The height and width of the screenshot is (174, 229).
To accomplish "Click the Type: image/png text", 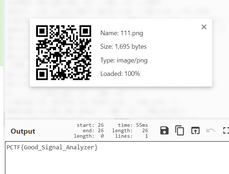I will click(124, 60).
